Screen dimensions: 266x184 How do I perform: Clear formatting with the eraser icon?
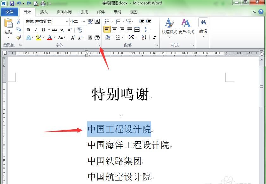click(x=79, y=30)
